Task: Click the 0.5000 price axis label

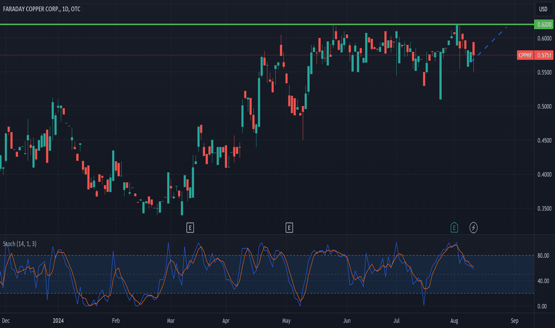Action: [x=544, y=106]
